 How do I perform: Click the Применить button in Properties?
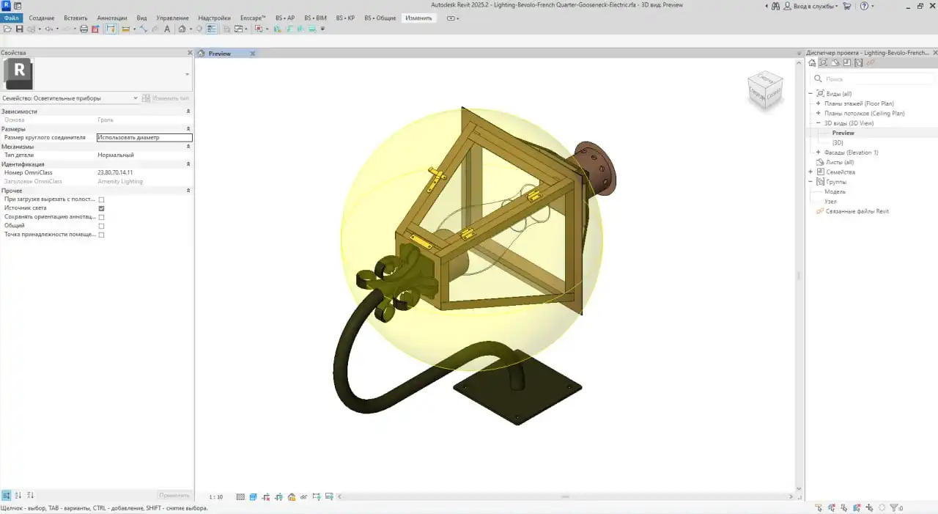click(174, 495)
